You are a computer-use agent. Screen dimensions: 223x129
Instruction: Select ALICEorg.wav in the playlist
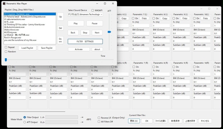30,32
